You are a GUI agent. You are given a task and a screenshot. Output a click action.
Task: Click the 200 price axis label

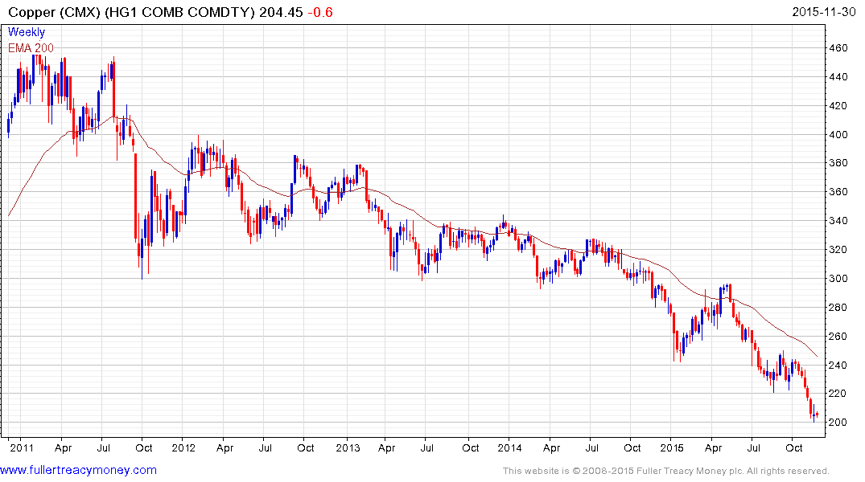point(838,422)
